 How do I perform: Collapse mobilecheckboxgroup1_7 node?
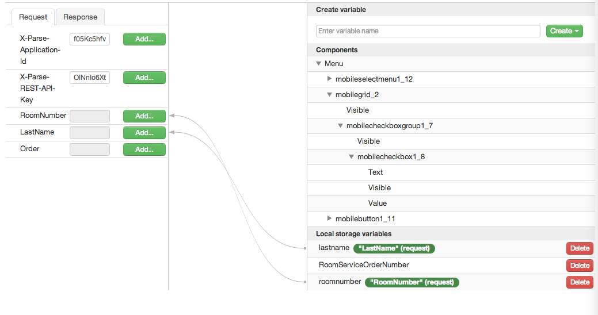coord(341,126)
